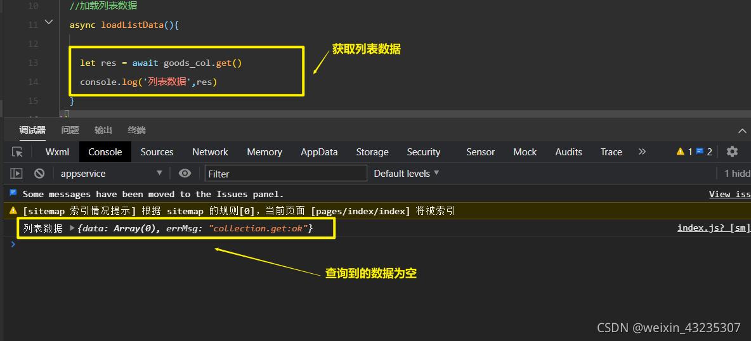
Task: Click line number 13 in the gutter
Action: [x=33, y=63]
